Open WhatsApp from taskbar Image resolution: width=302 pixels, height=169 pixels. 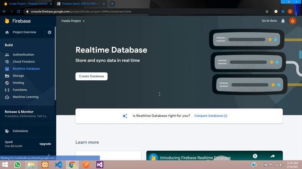pos(17,165)
